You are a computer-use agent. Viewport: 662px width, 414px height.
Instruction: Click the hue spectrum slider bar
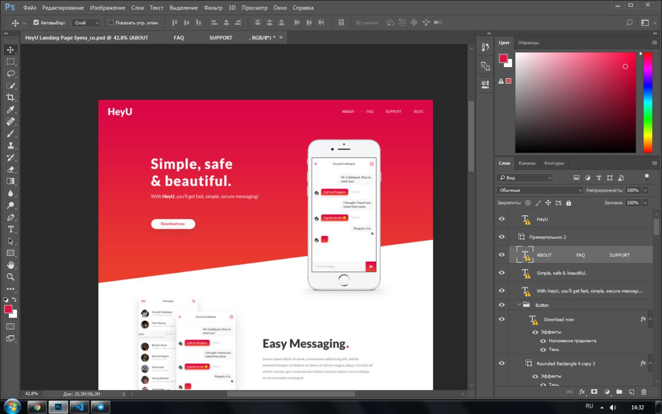(x=647, y=102)
